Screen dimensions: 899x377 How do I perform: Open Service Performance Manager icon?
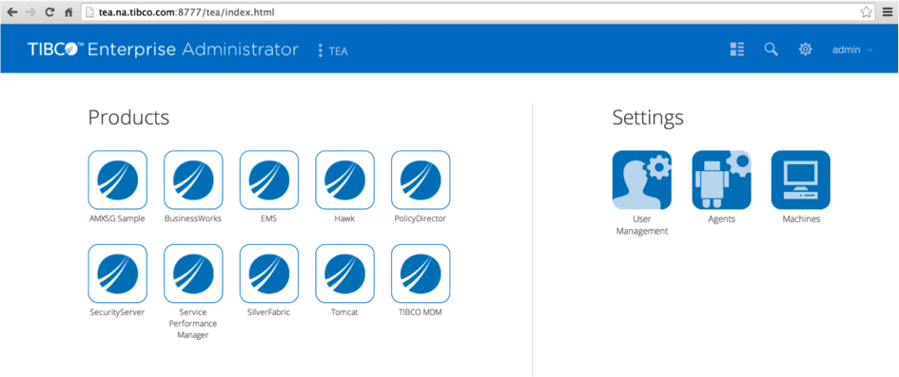coord(193,273)
